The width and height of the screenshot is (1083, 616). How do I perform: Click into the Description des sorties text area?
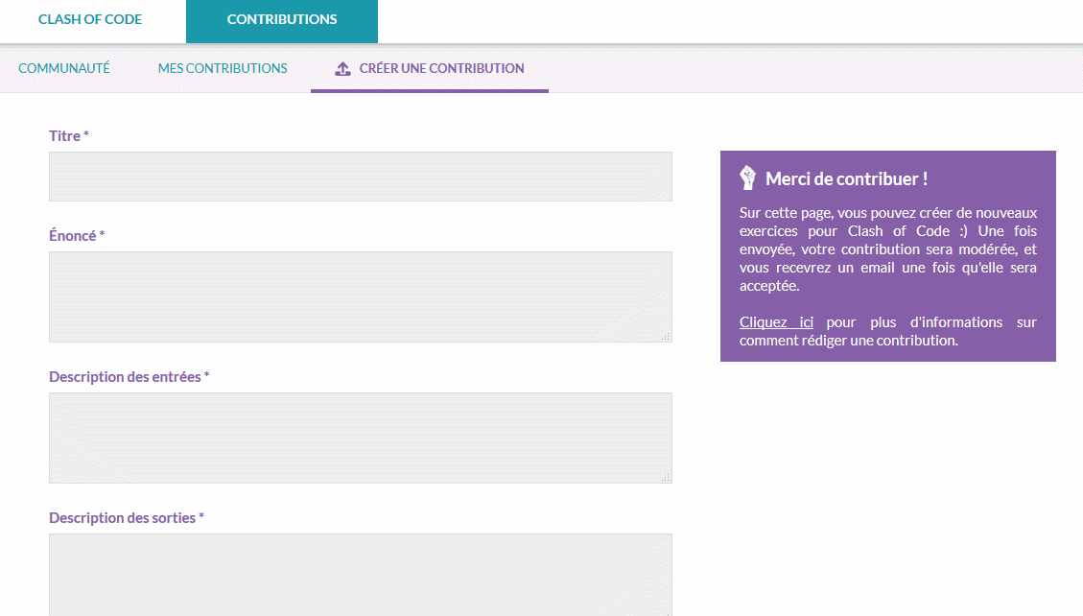click(360, 574)
